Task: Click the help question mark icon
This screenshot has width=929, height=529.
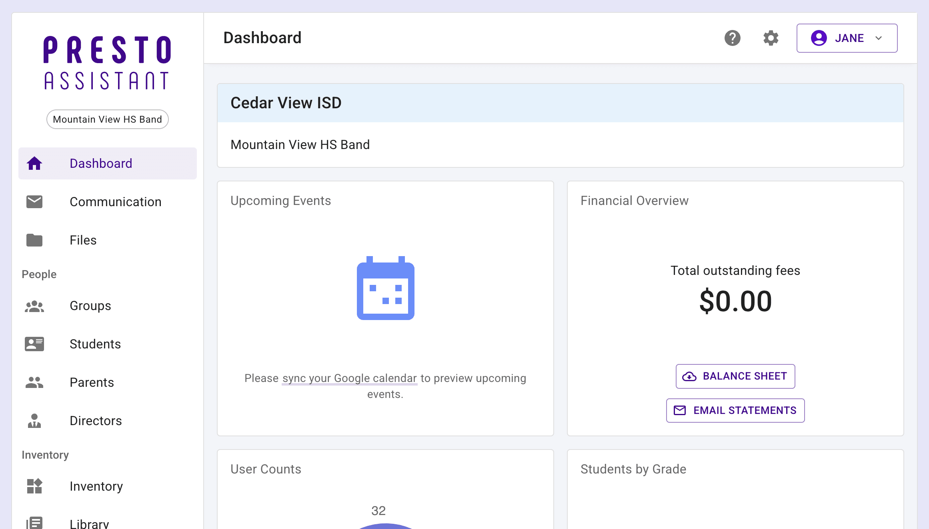Action: (732, 38)
